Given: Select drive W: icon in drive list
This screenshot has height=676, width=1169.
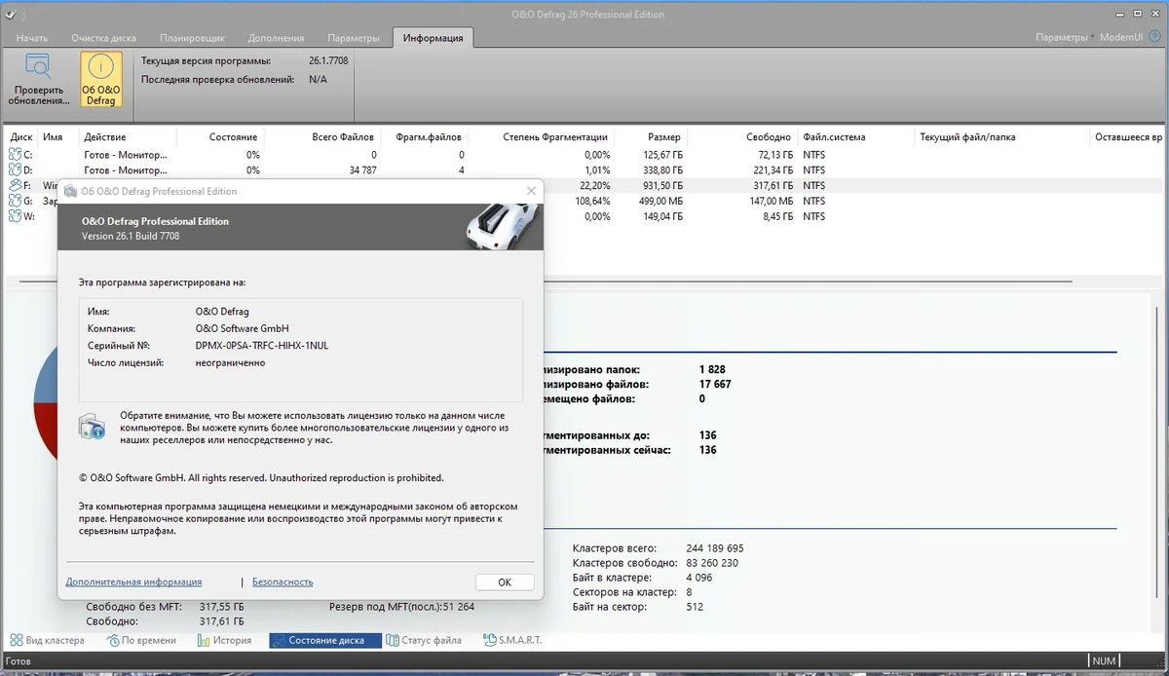Looking at the screenshot, I should [16, 216].
